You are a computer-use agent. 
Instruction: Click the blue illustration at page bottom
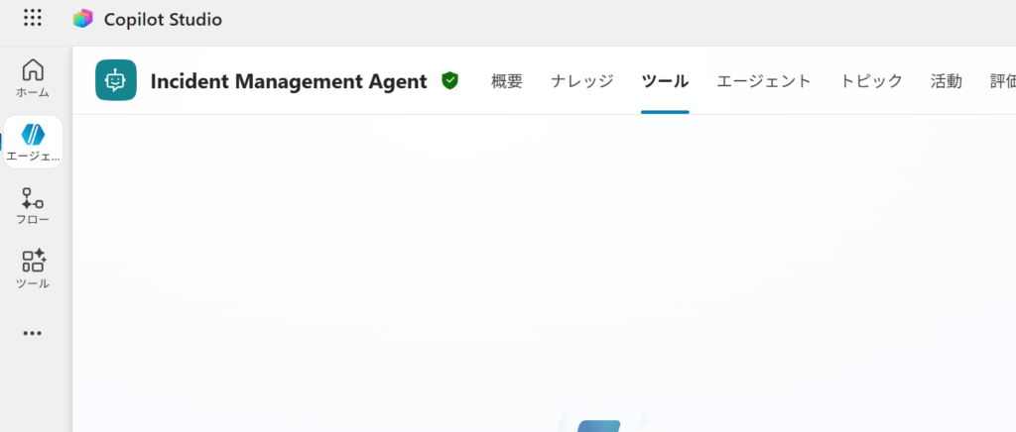point(597,424)
